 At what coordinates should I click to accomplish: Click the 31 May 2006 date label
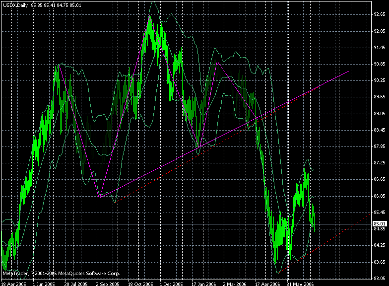point(300,284)
